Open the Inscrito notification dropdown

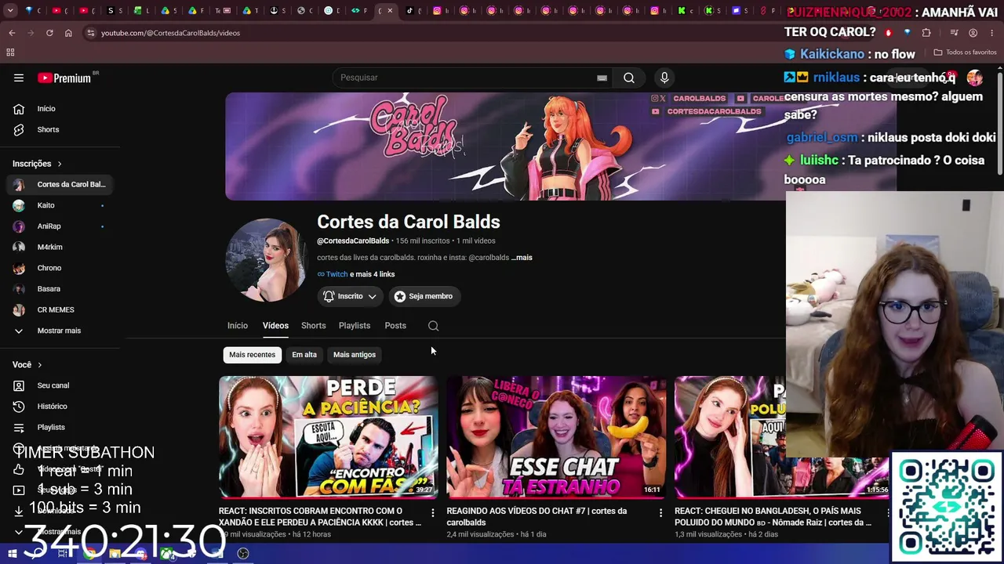(x=350, y=296)
